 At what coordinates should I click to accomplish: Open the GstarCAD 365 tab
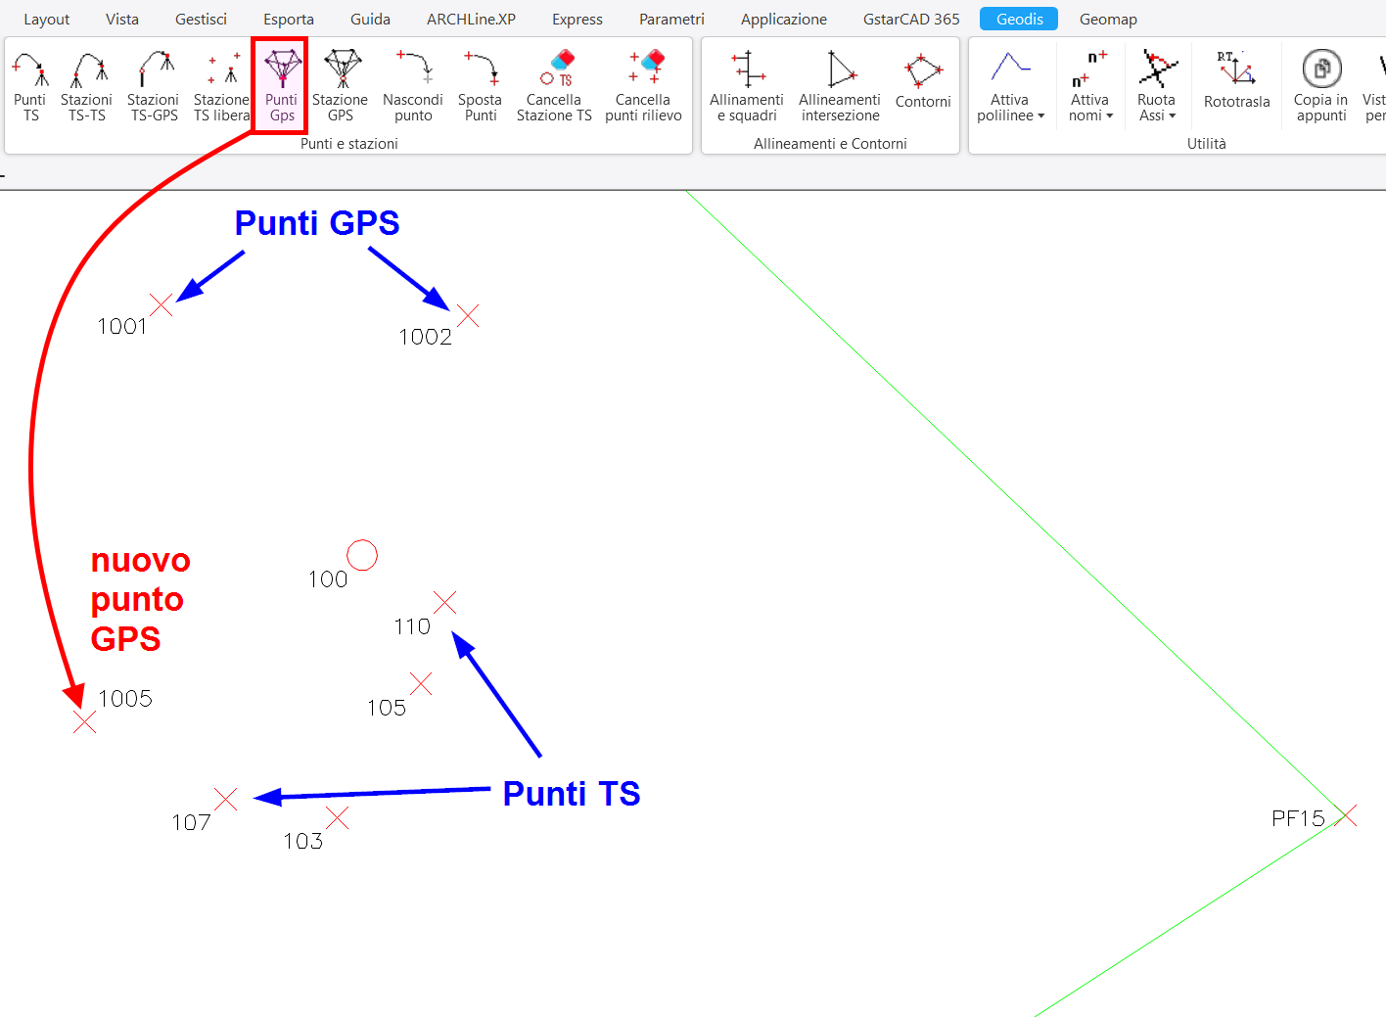910,20
